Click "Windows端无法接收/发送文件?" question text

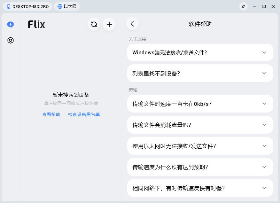point(170,52)
